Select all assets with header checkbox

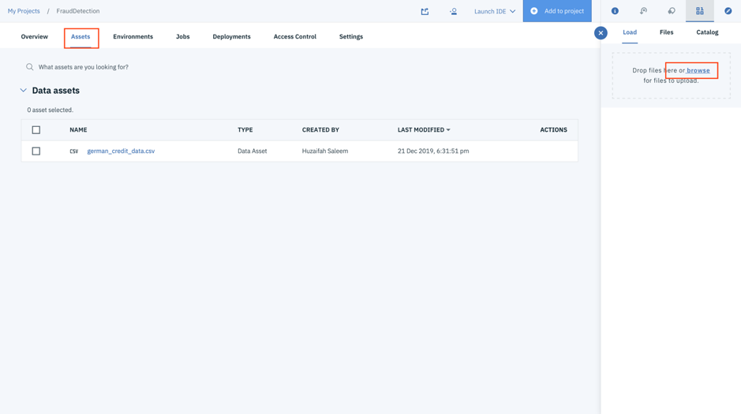[x=36, y=130]
